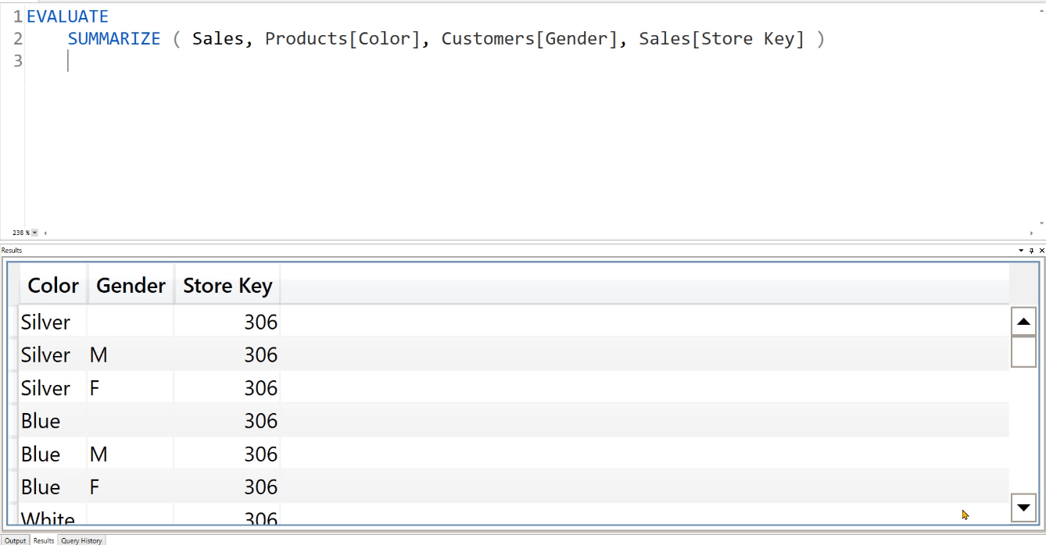Select the F gender cell in Blue row
The image size is (1046, 545).
click(131, 486)
